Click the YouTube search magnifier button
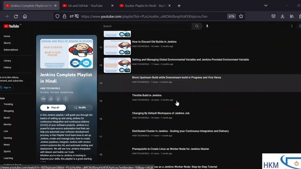The height and width of the screenshot is (169, 301). coord(197,26)
